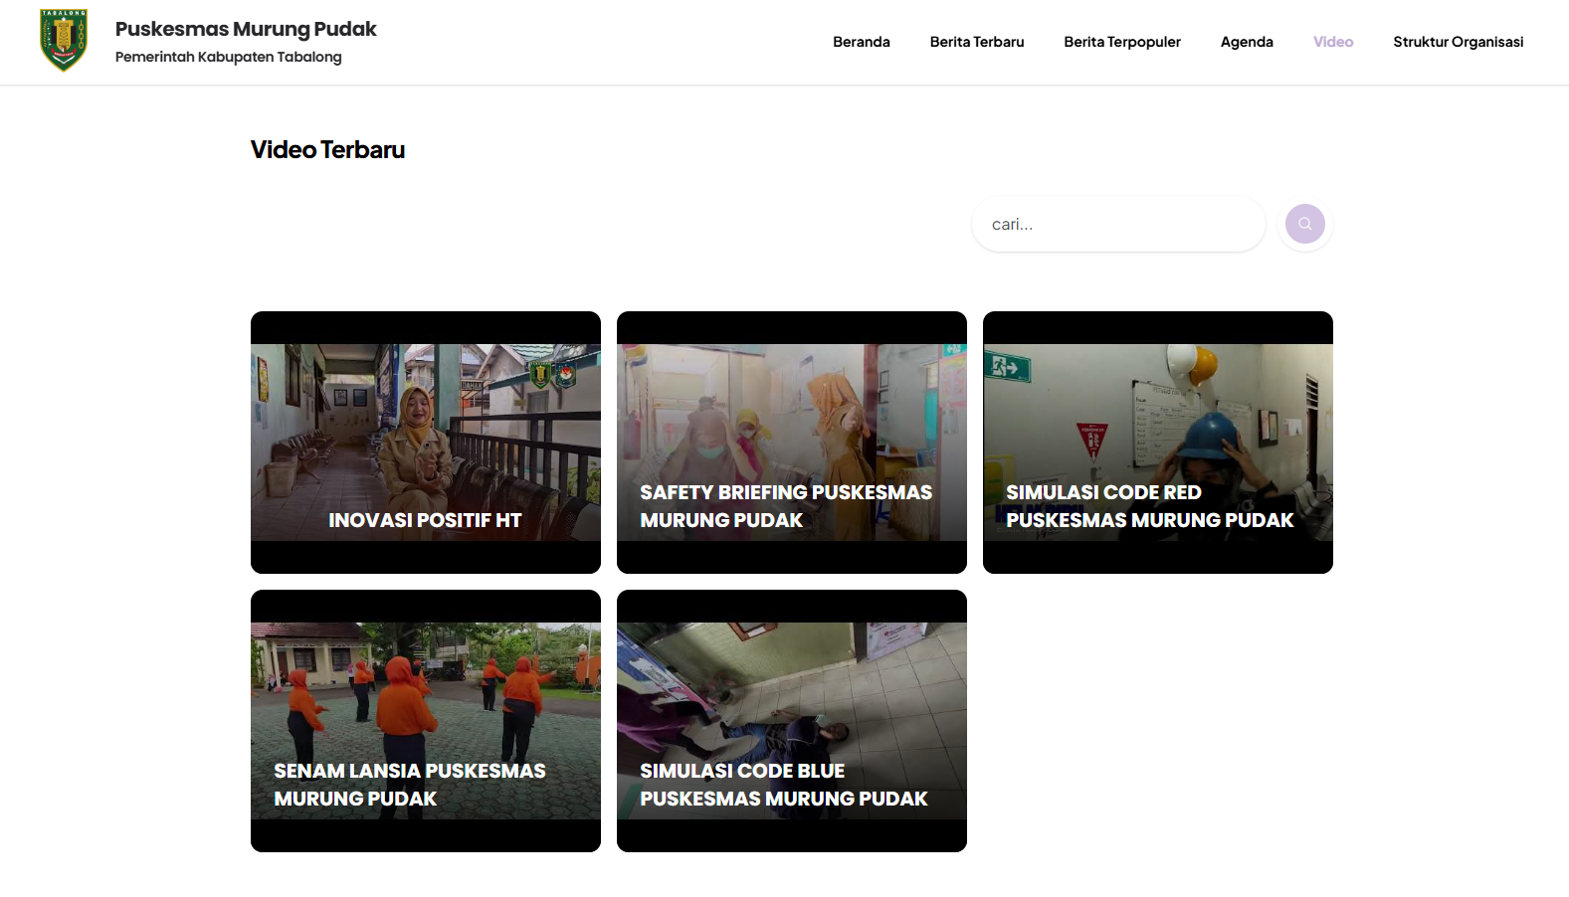Select the Agenda menu item
Screen dimensions: 1569x897
click(1247, 42)
